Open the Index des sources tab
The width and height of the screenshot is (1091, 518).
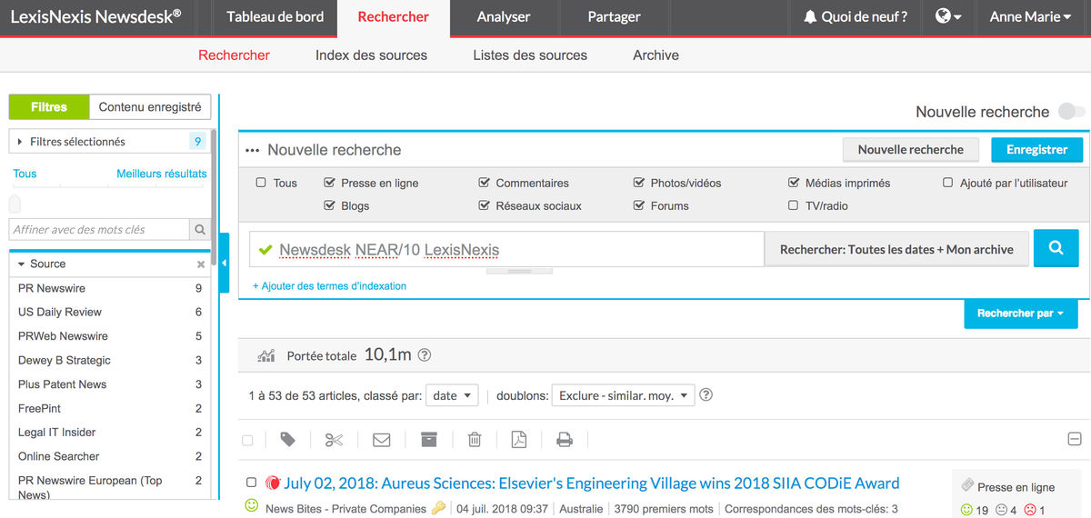pyautogui.click(x=371, y=55)
